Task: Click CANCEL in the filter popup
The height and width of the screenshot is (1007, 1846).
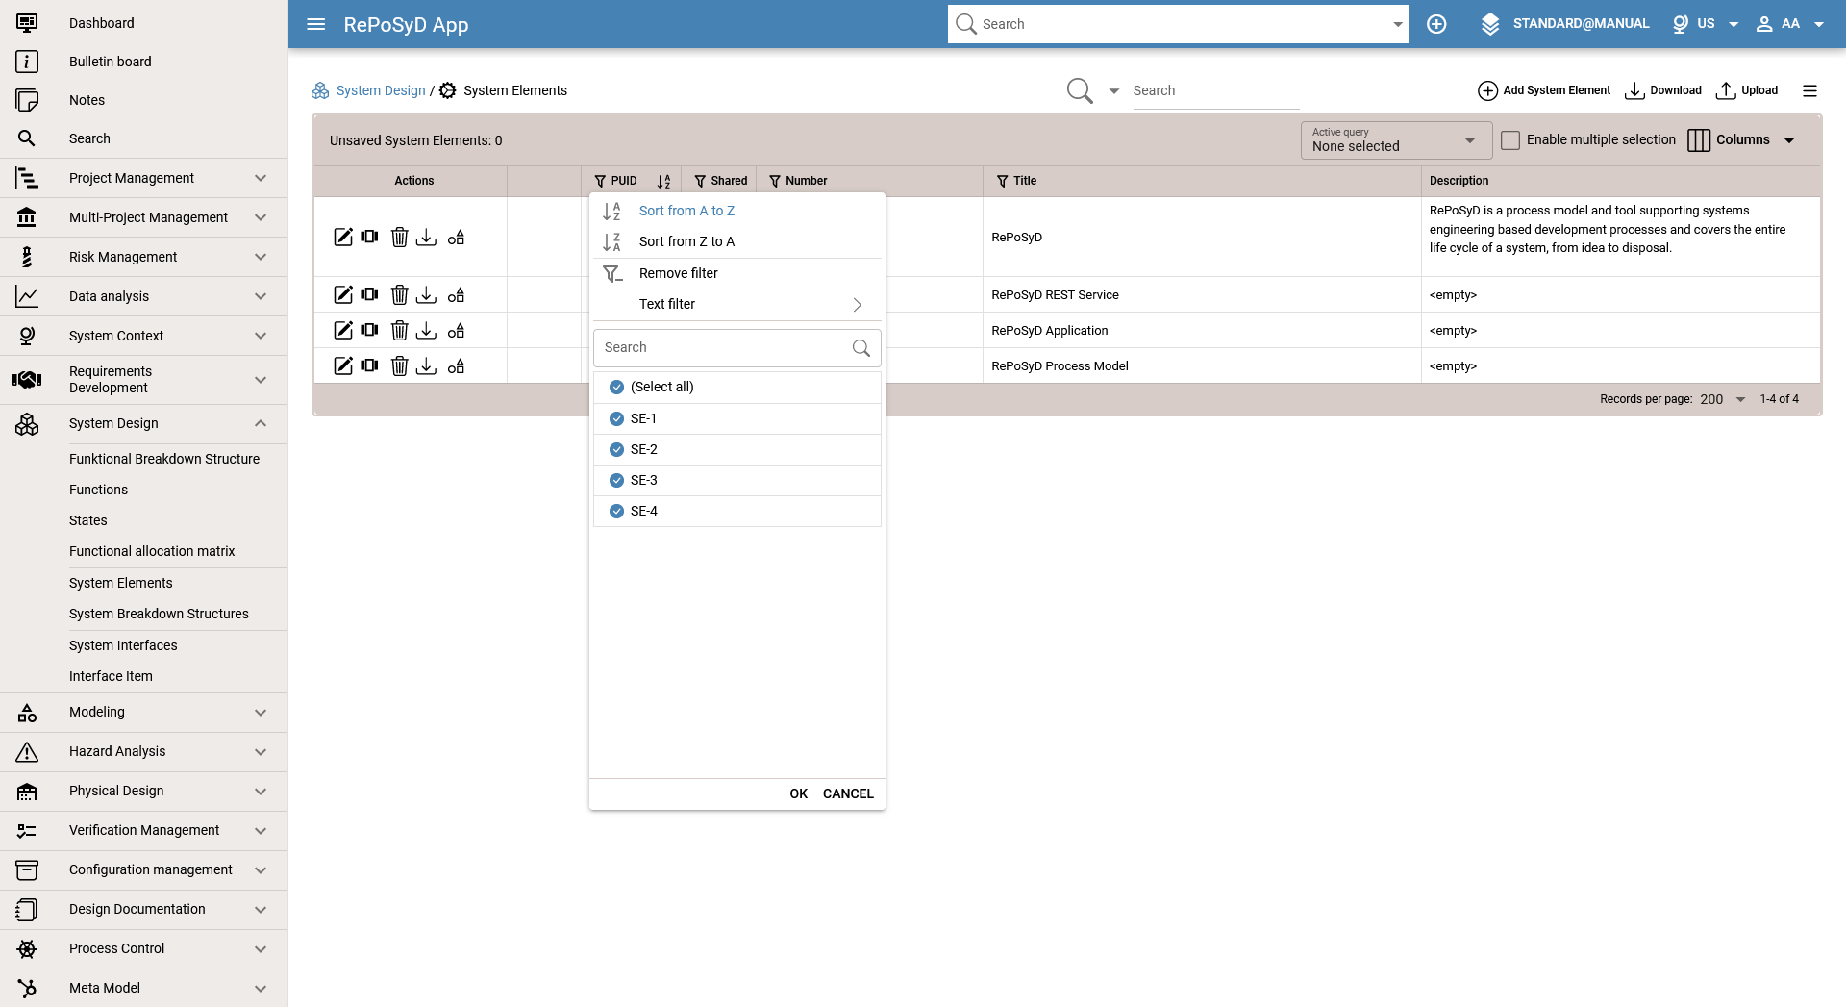Action: 848,793
